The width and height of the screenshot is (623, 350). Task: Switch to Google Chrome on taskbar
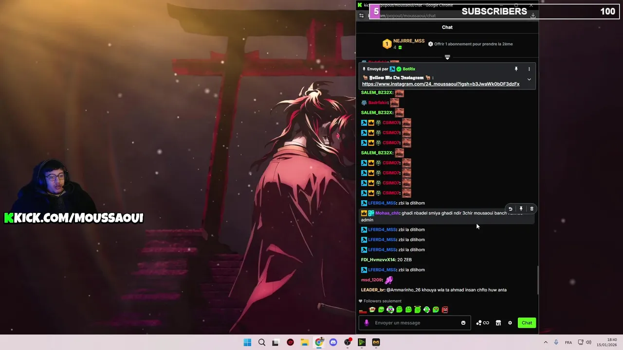pyautogui.click(x=319, y=342)
